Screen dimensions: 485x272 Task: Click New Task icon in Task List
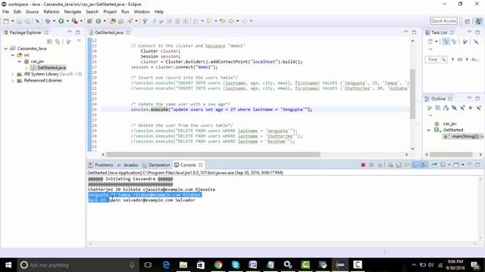[430, 42]
